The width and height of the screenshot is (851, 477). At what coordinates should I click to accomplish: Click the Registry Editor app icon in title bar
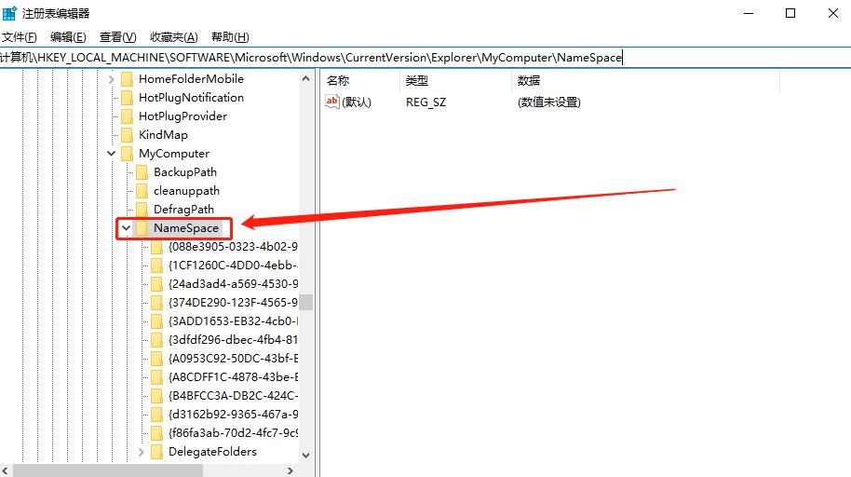point(9,13)
